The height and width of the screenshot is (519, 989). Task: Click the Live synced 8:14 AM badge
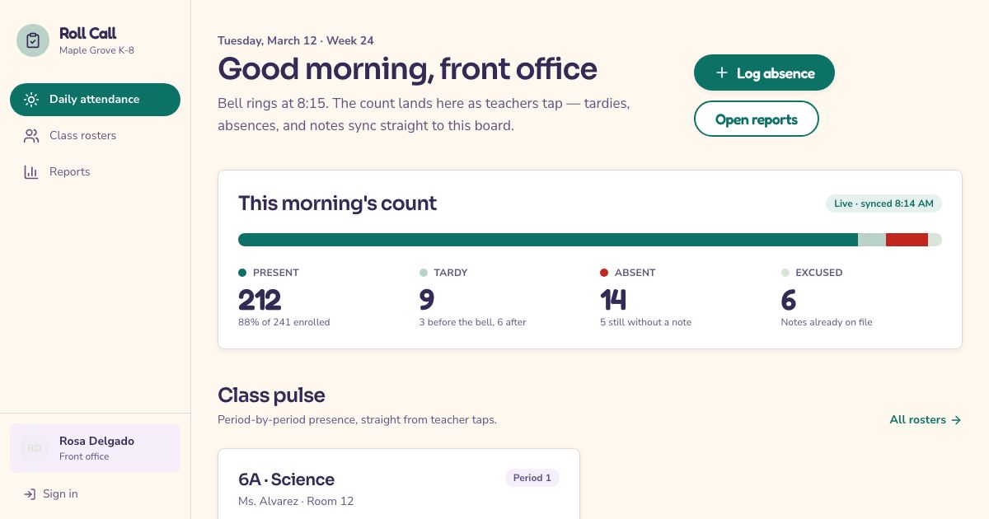pyautogui.click(x=884, y=203)
